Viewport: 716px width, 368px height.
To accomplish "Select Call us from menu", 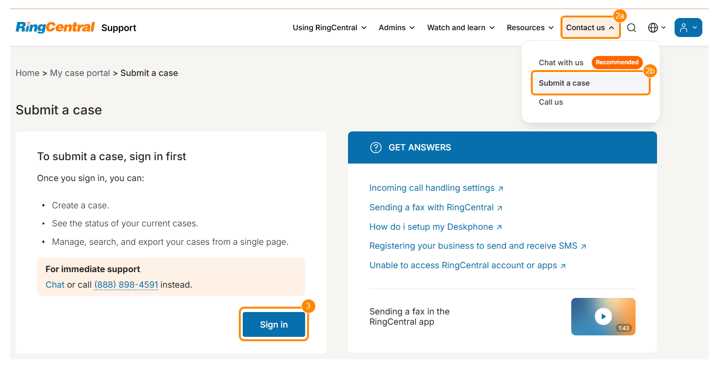I will [x=551, y=102].
